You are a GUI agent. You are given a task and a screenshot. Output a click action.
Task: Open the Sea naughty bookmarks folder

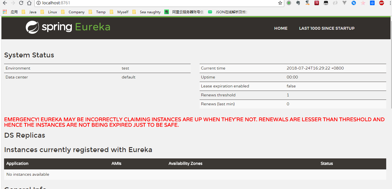point(146,12)
